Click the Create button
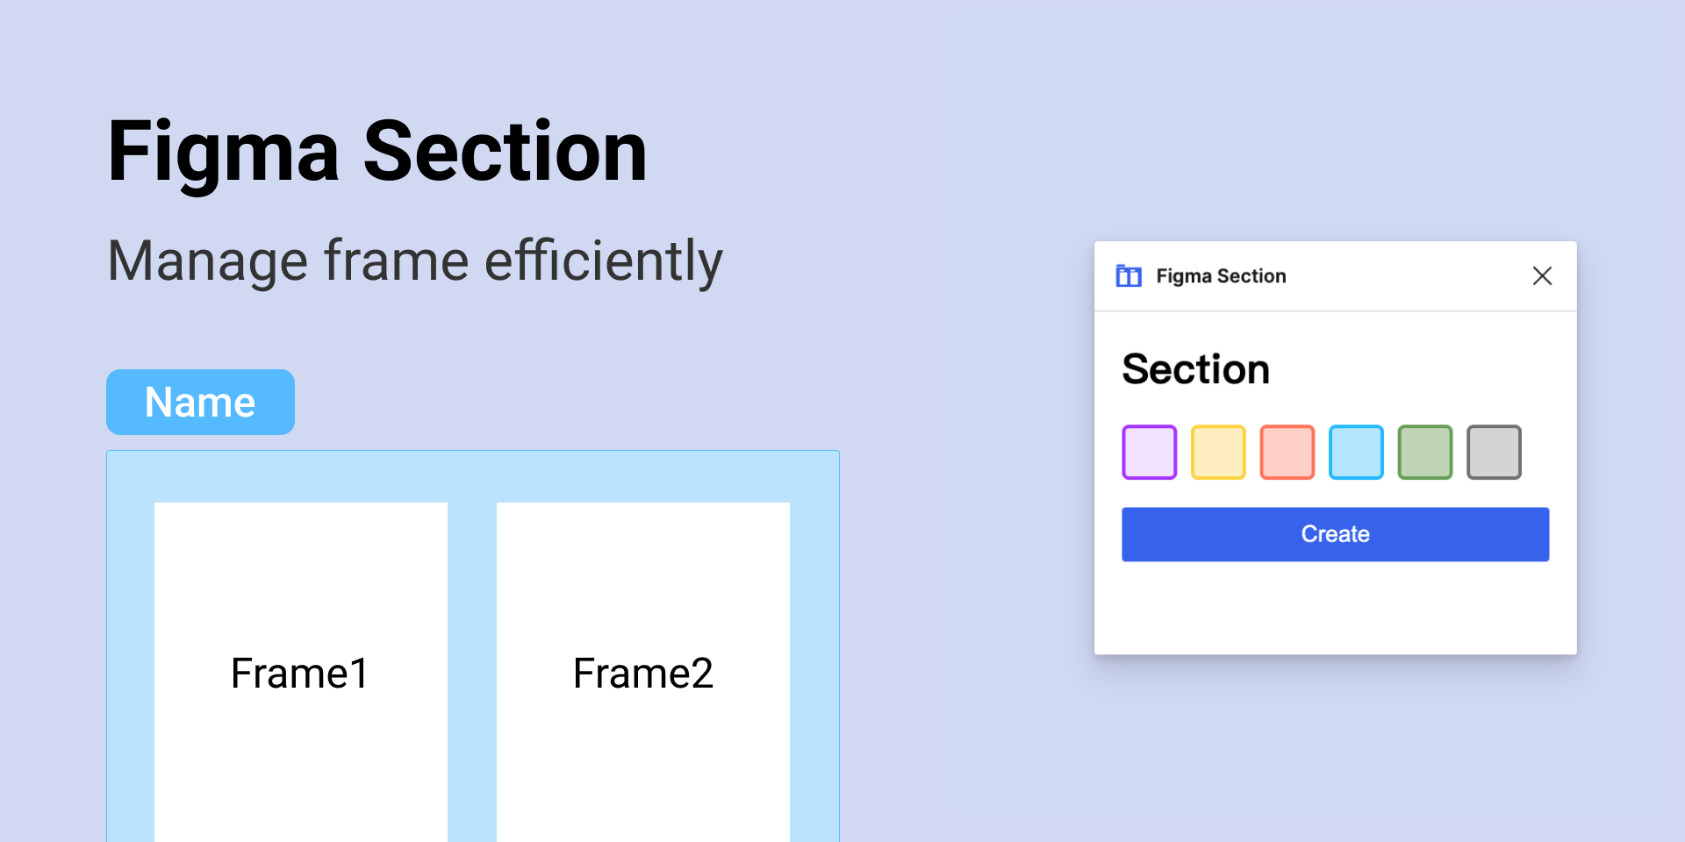This screenshot has height=842, width=1685. pyautogui.click(x=1336, y=534)
